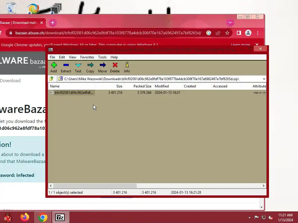
Task: Open 7-Zip Edit menu
Action: [62, 57]
